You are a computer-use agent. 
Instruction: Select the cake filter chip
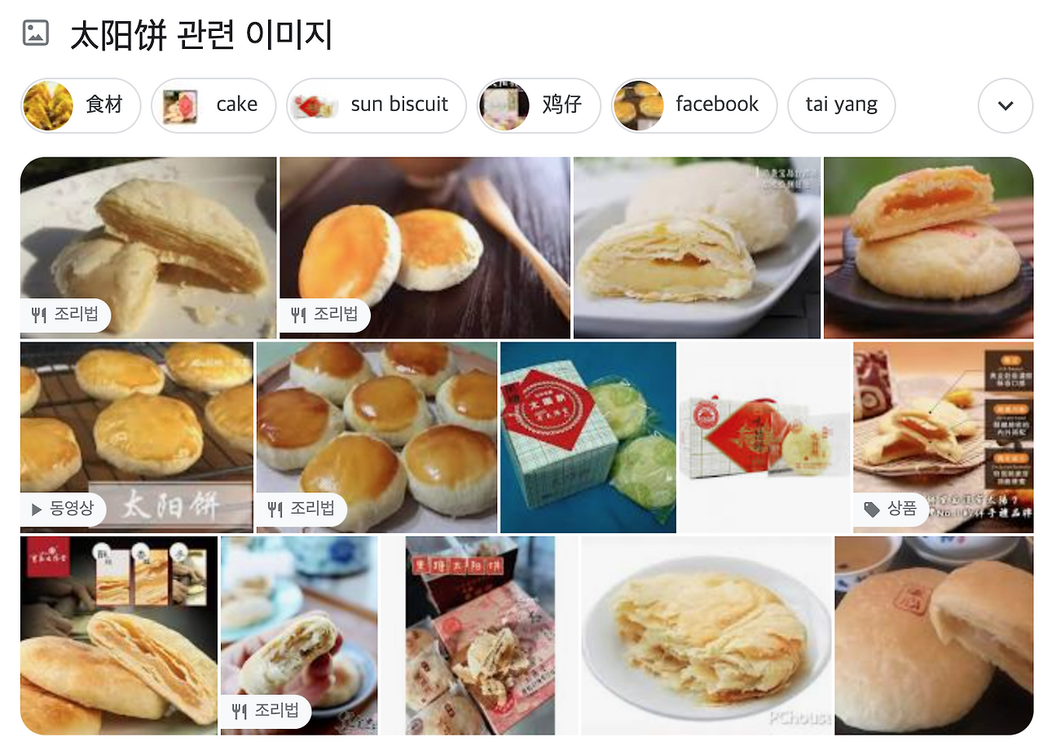point(213,105)
